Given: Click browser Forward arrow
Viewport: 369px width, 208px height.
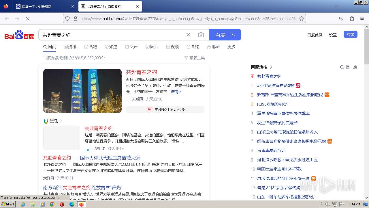Looking at the screenshot, I should (x=17, y=18).
